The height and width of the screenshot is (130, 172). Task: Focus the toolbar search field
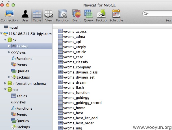(157, 14)
